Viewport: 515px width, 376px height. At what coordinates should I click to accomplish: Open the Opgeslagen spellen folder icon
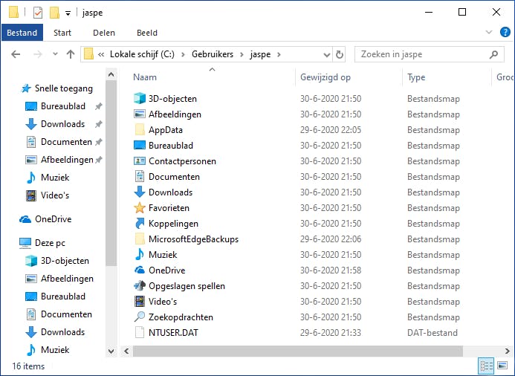click(x=139, y=286)
